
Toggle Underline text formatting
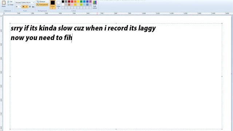[30, 7]
